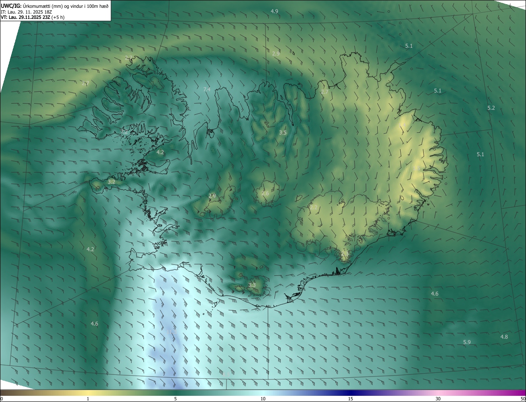Click the 30 tick label on the color scale
Screen dimensions: 526x402
[438, 399]
